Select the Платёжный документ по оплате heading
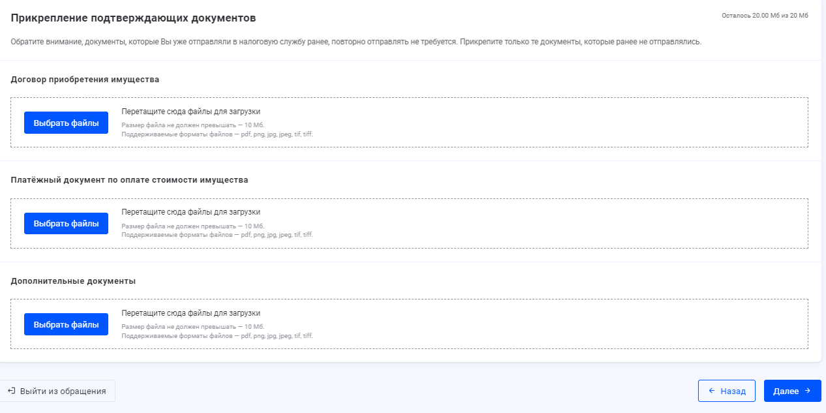The height and width of the screenshot is (413, 826). point(129,180)
